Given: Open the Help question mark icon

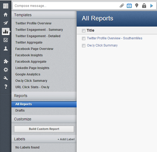Looking at the screenshot, I should 6,87.
